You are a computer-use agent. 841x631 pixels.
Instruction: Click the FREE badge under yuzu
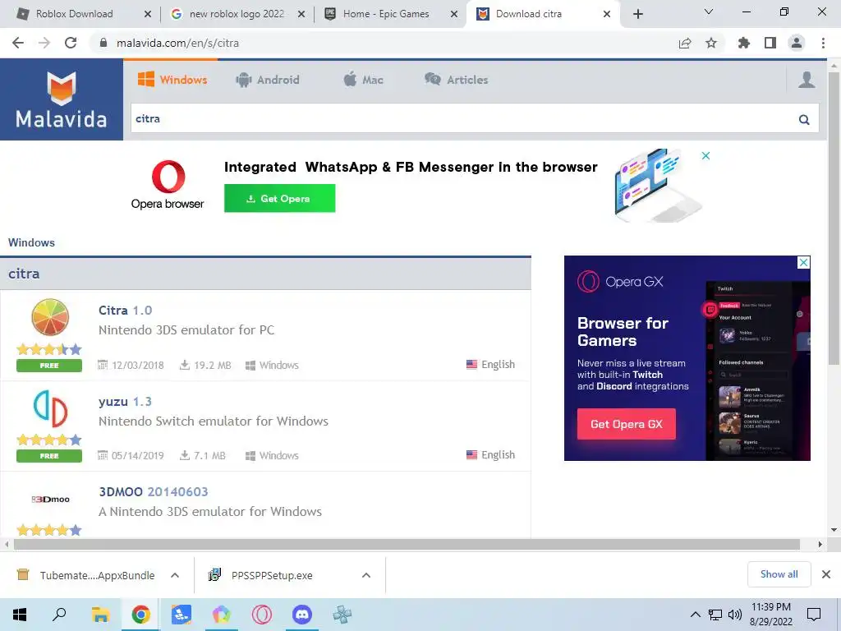(49, 456)
